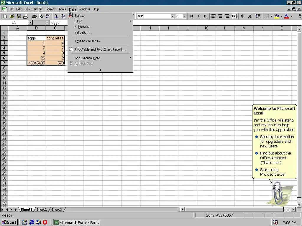Open the font size dropdown

(184, 16)
